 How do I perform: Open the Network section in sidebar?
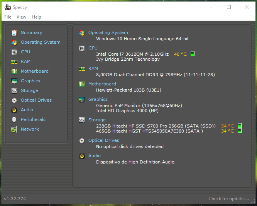(30, 129)
